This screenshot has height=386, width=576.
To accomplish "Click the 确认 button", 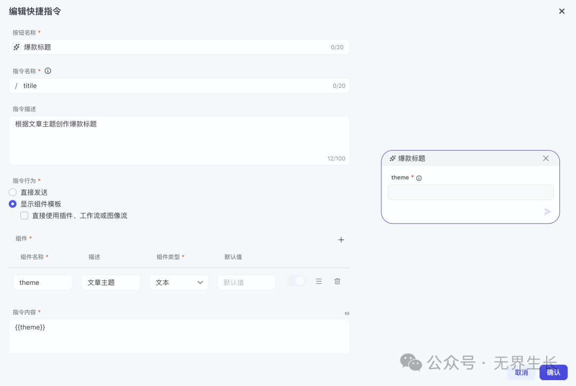I will tap(553, 373).
